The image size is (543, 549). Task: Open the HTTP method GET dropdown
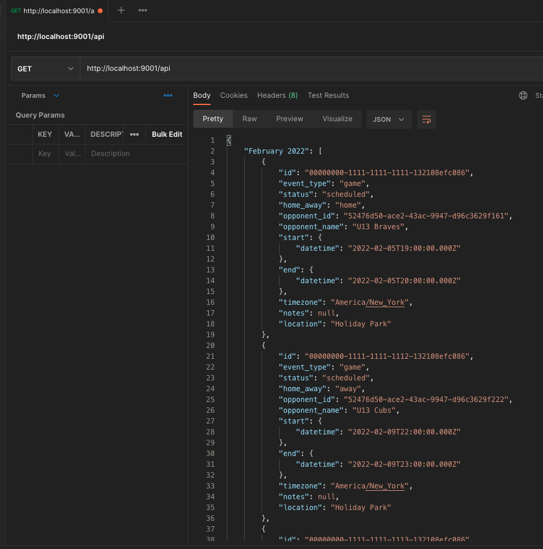click(46, 68)
